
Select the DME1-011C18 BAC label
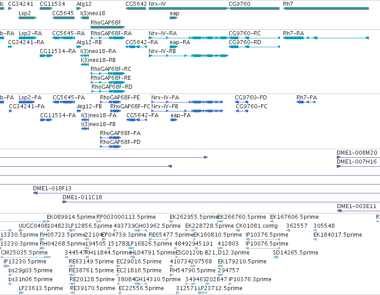click(82, 197)
